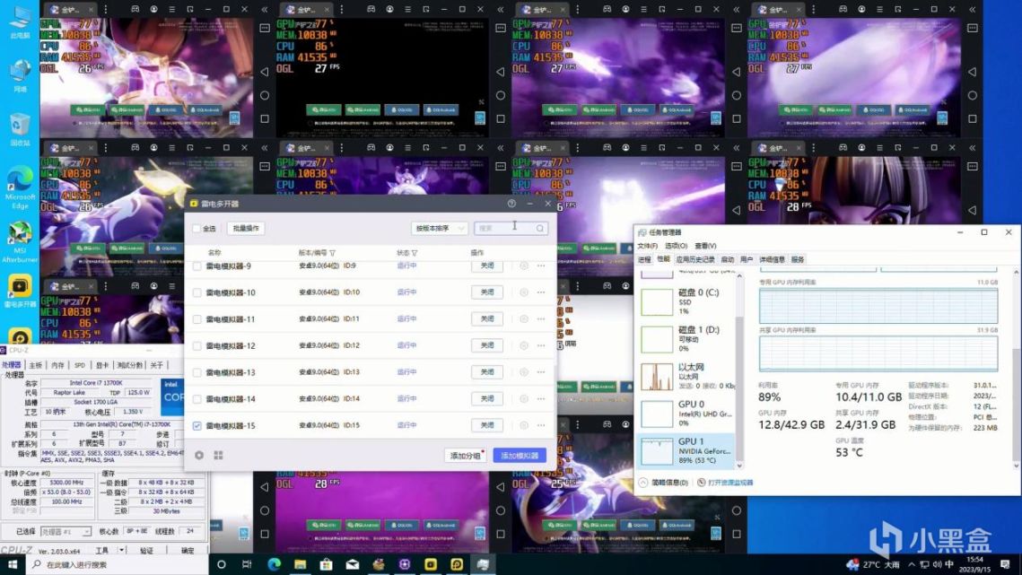Collapse Task Manager via 简略信息 arrow

tap(643, 483)
